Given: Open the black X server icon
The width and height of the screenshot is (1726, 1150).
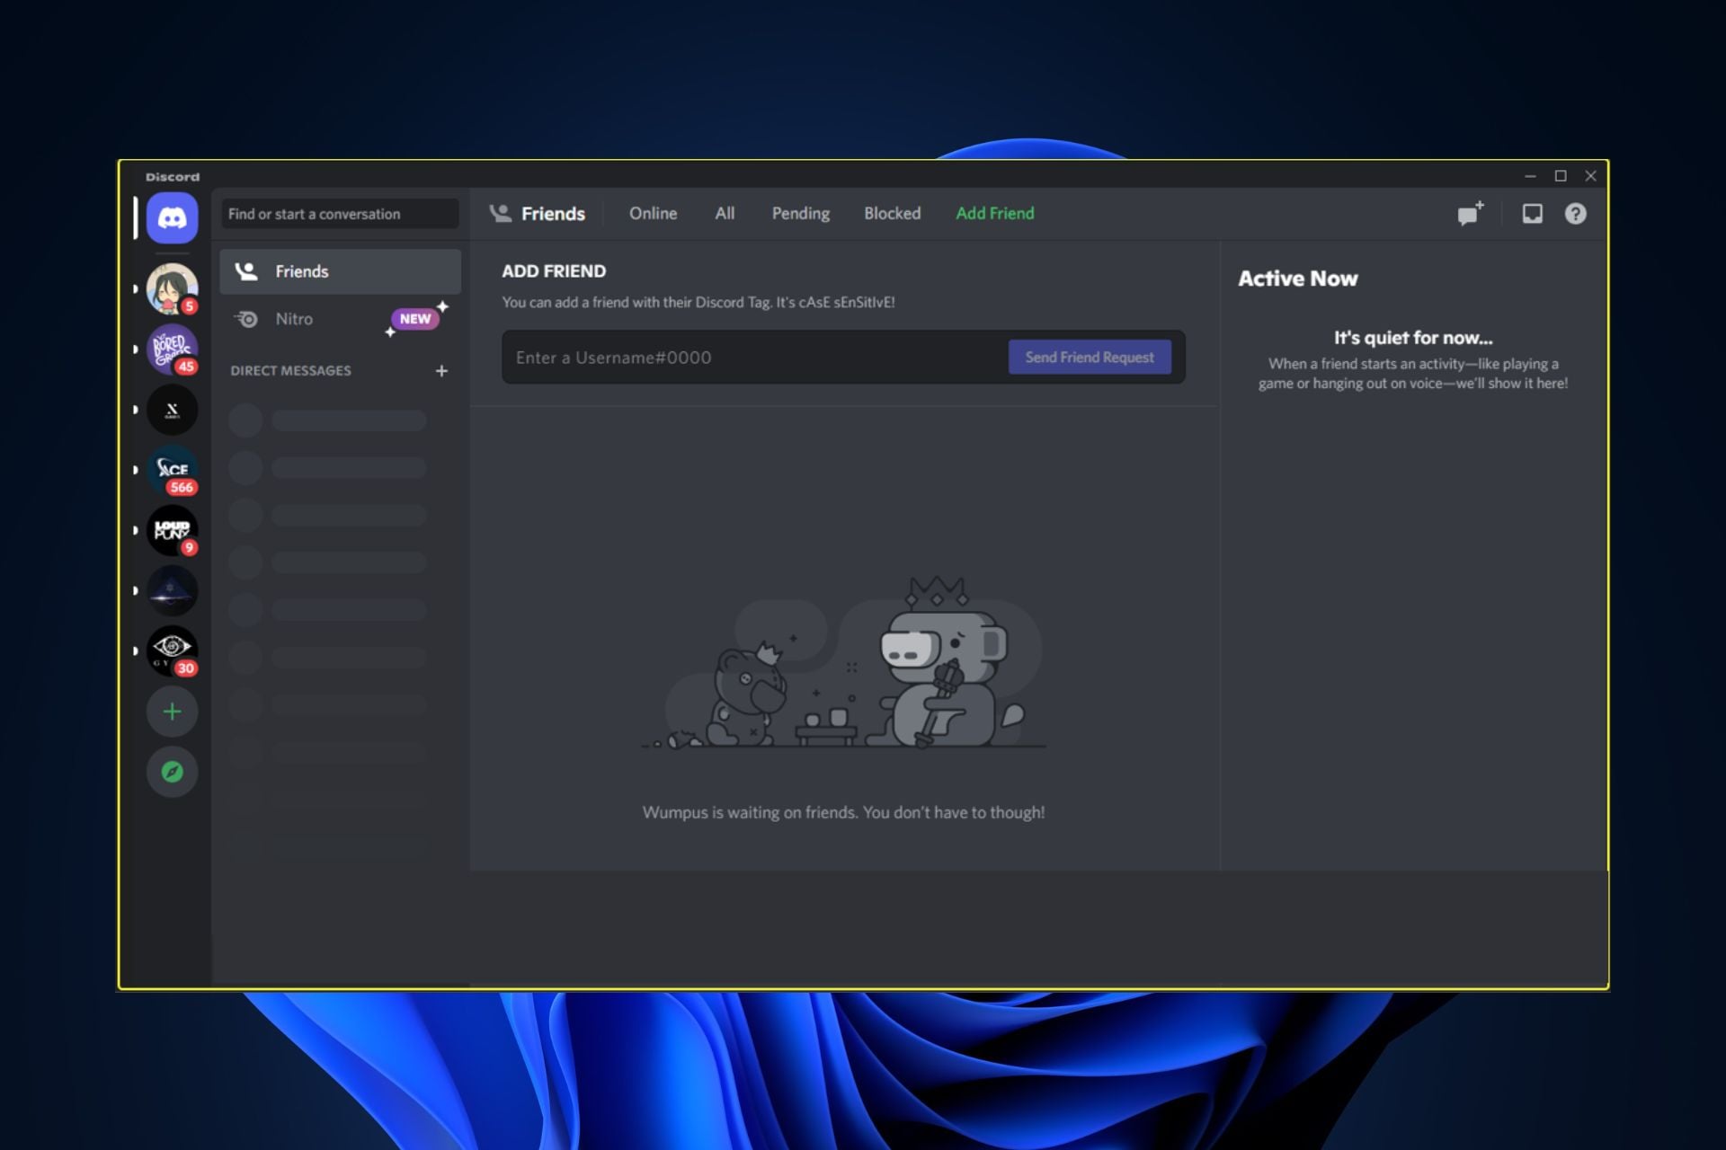Looking at the screenshot, I should tap(172, 410).
